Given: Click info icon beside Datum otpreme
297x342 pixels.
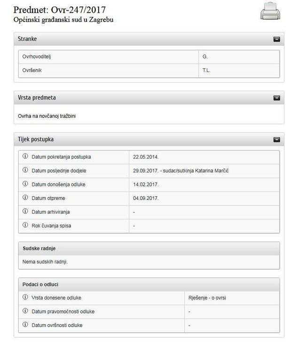Looking at the screenshot, I should (25, 198).
